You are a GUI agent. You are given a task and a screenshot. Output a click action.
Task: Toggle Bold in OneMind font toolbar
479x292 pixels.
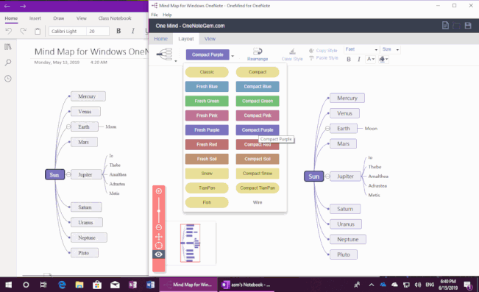(x=349, y=60)
